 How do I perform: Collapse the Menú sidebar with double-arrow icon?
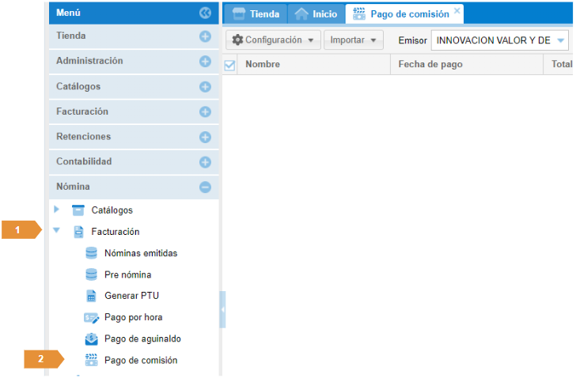(205, 13)
